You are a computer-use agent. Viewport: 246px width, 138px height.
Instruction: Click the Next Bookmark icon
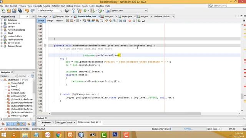[111, 21]
